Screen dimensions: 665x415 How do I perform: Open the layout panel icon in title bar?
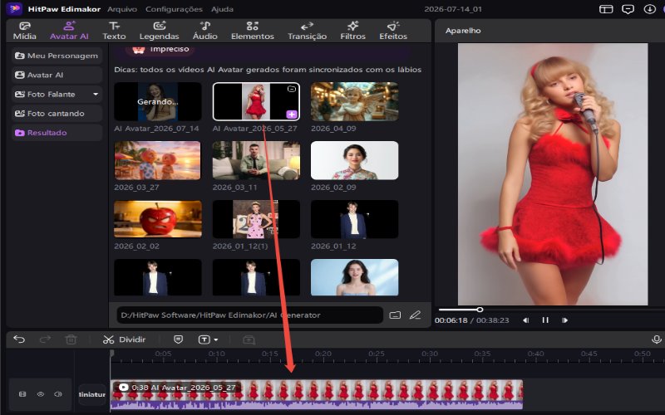tap(606, 9)
